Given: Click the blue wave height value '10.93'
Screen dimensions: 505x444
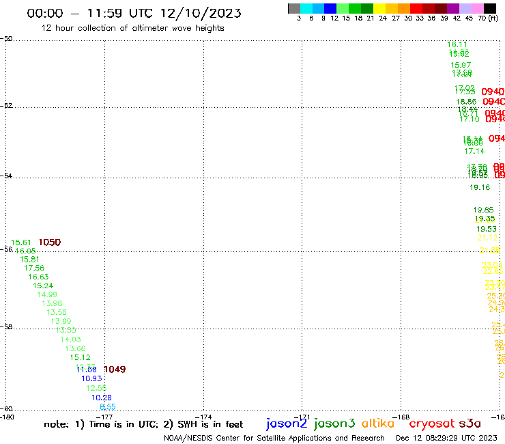Looking at the screenshot, I should 91,378.
